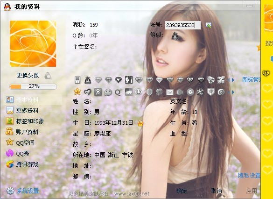Open the 腾讯游戏 tab
Screen dimensions: 273x199
point(22,164)
